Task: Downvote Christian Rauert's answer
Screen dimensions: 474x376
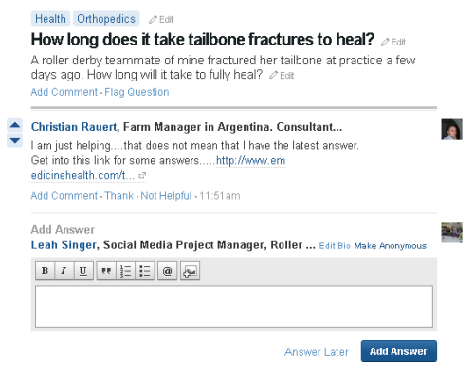Action: tap(15, 140)
